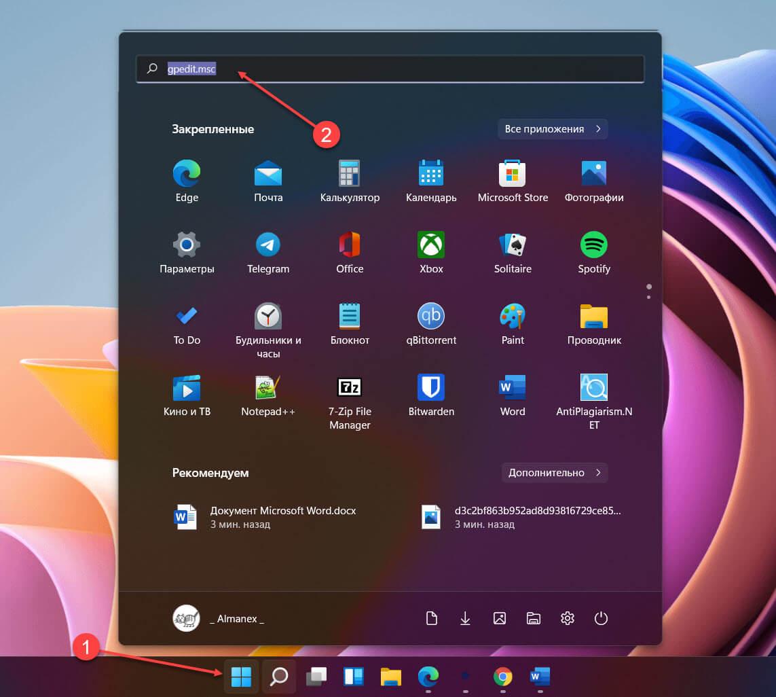The height and width of the screenshot is (697, 776).
Task: Switch to Edge on the taskbar
Action: click(x=428, y=676)
